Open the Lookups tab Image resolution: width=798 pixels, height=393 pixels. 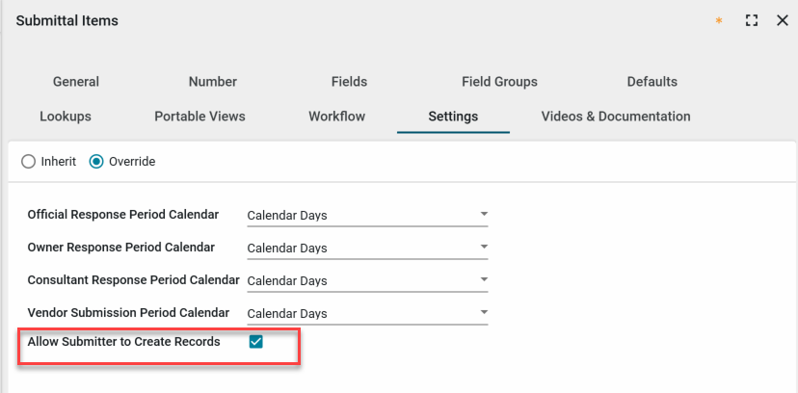coord(66,117)
